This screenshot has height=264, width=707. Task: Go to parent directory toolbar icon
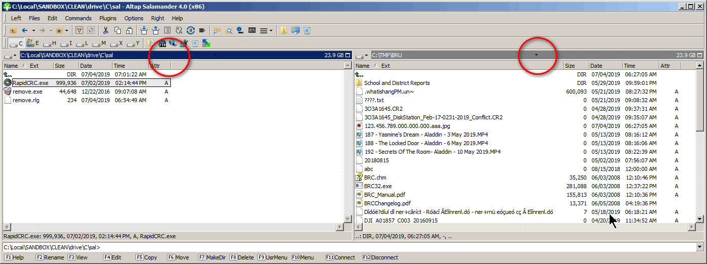pyautogui.click(x=13, y=30)
